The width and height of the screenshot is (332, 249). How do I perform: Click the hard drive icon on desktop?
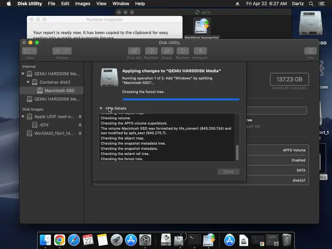point(311,23)
